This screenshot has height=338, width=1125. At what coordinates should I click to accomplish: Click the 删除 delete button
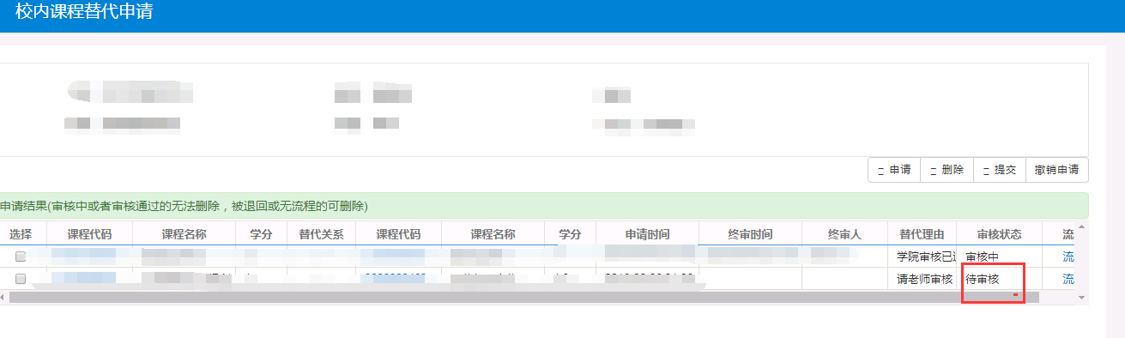pyautogui.click(x=947, y=170)
